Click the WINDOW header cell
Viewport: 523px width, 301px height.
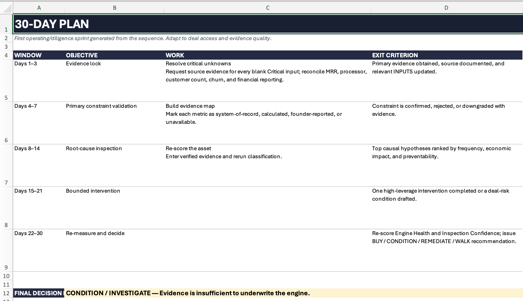[39, 55]
